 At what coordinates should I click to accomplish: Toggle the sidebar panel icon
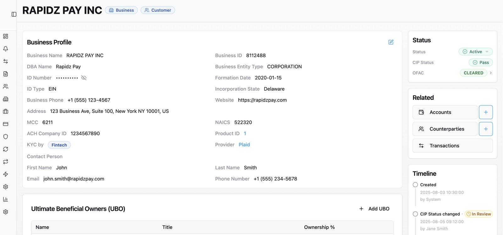14,14
